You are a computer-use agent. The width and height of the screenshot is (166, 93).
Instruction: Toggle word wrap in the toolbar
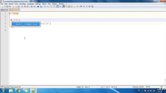coord(58,6)
